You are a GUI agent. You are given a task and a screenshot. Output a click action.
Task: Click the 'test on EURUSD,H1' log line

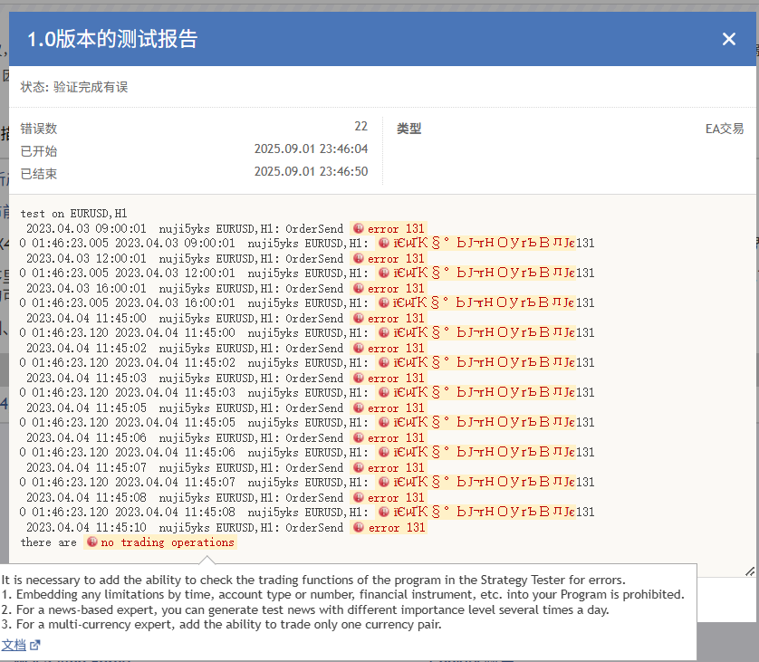[x=73, y=214]
